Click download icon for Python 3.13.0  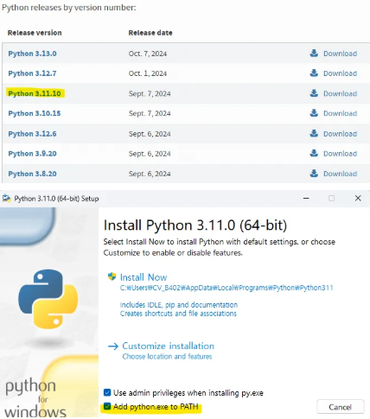pos(314,53)
